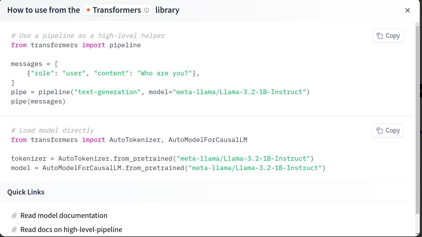Open the Read model documentation link
Screen dimensions: 422x237
(64, 215)
